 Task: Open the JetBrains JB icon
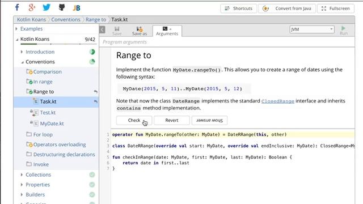[77, 8]
